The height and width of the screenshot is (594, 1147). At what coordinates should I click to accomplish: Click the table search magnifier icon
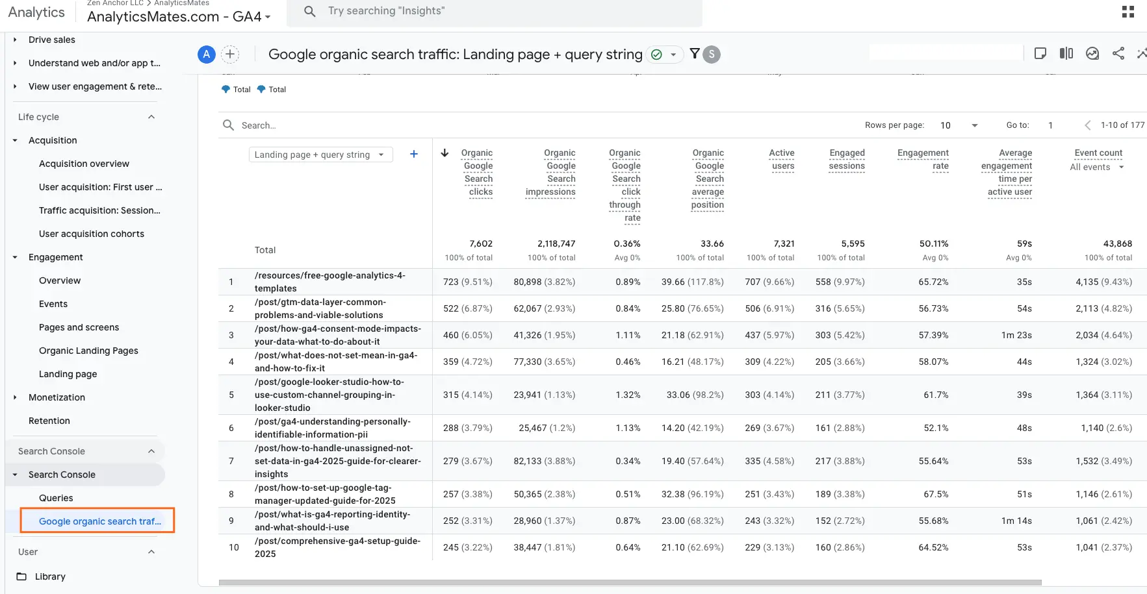tap(228, 125)
